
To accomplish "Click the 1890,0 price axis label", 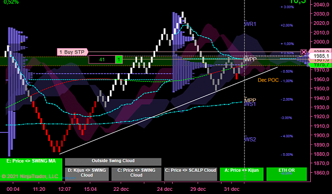I will tap(321, 145).
